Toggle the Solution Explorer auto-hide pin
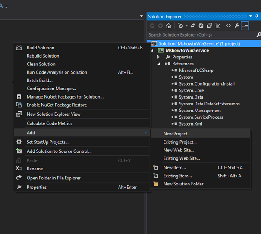The image size is (261, 234). pyautogui.click(x=257, y=16)
